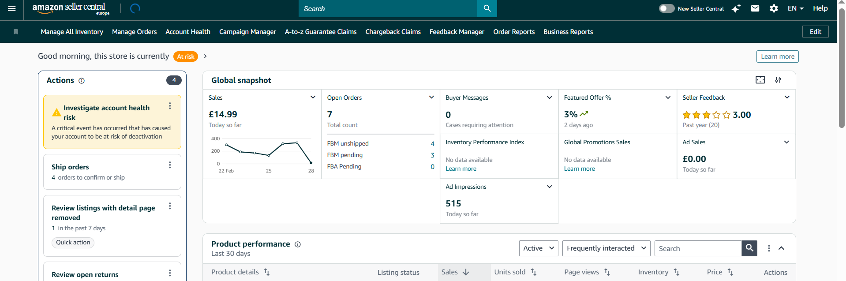Click the Quick action button
The width and height of the screenshot is (846, 281).
point(73,243)
